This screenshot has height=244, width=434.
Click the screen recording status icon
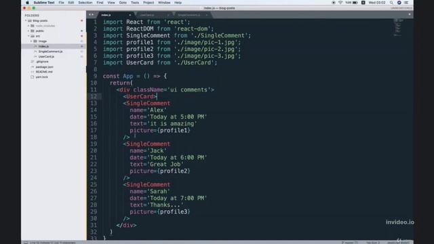[x=334, y=3]
